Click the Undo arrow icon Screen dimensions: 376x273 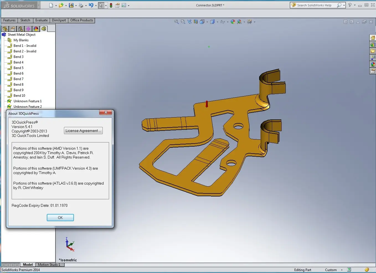tap(91, 5)
